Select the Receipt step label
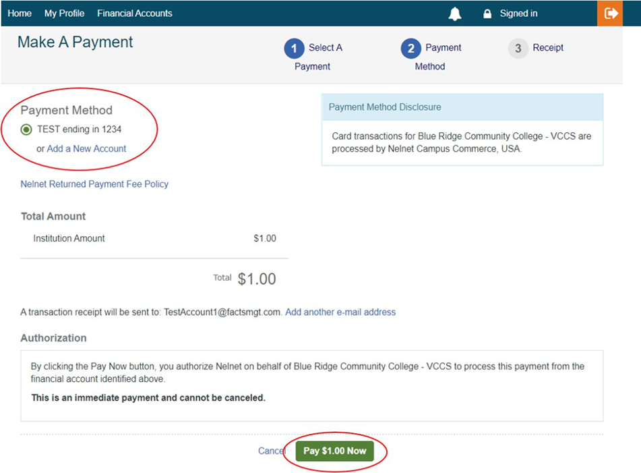 click(548, 48)
